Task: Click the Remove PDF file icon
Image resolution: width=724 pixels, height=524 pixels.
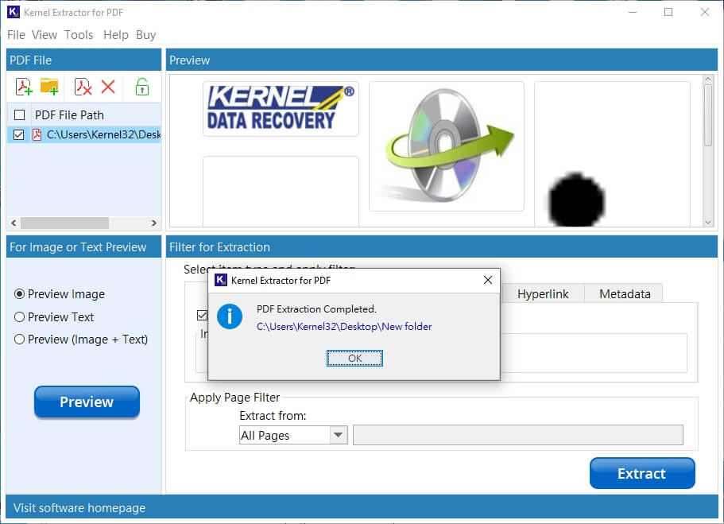Action: point(83,87)
